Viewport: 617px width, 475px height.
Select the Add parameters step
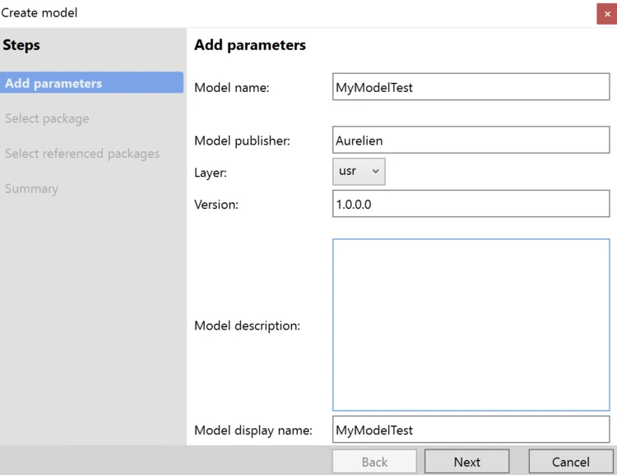coord(91,83)
